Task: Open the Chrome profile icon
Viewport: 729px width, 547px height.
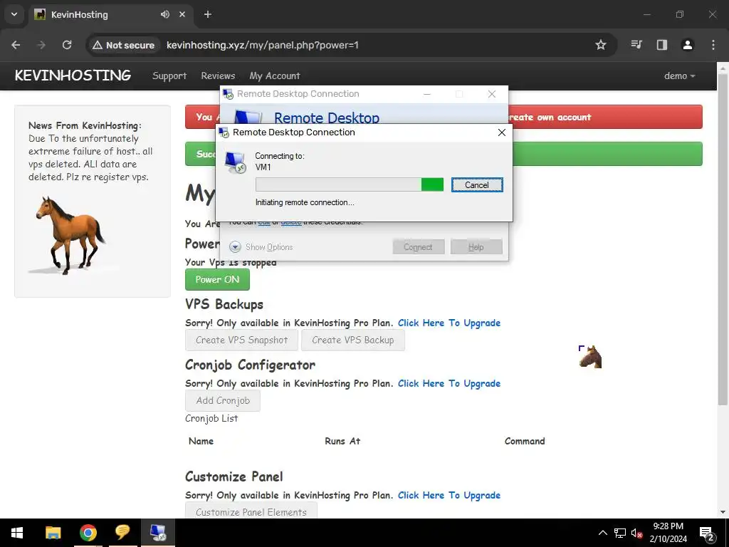Action: pos(688,45)
